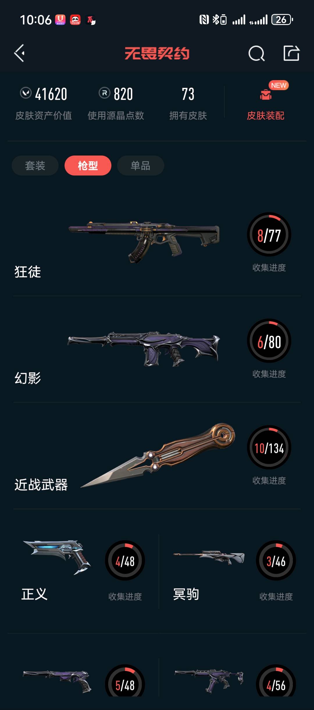
Task: Open the 冥驹 sniper entry
Action: pos(233,571)
